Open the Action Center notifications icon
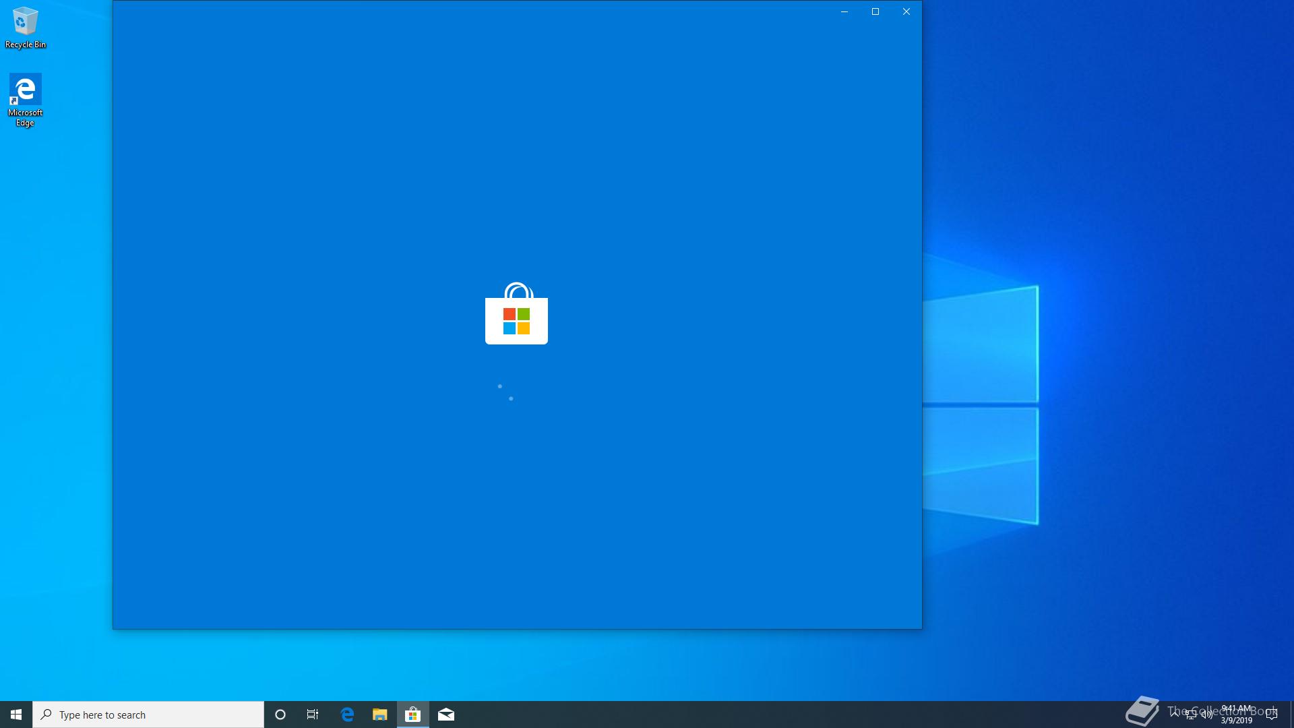 click(1272, 715)
